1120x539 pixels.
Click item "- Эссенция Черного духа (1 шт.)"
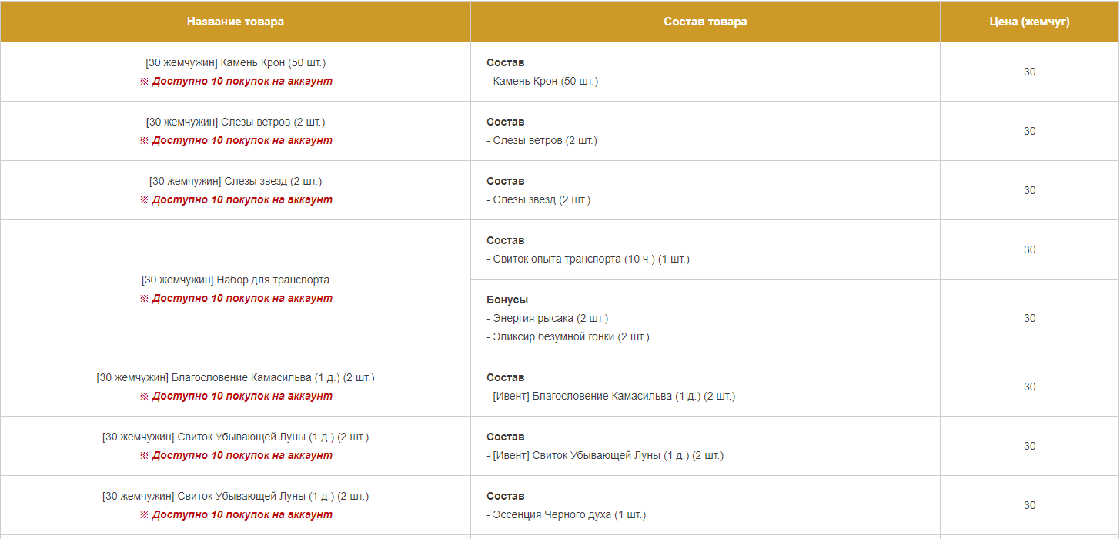[x=567, y=514]
